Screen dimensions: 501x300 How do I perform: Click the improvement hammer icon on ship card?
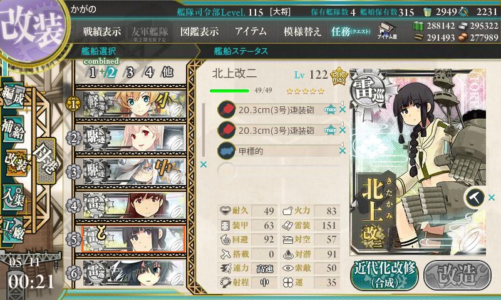pos(474,197)
